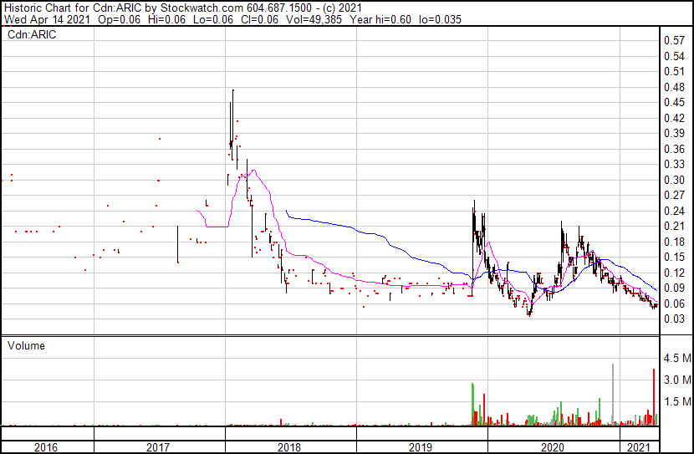Select the 2017 year label on the timeline

(x=159, y=446)
